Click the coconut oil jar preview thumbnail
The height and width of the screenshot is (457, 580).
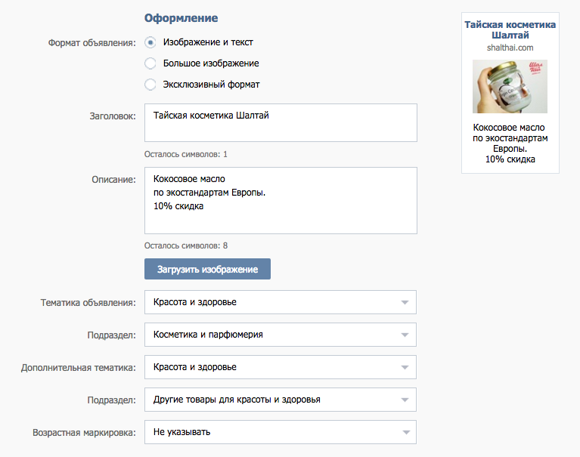pyautogui.click(x=510, y=86)
